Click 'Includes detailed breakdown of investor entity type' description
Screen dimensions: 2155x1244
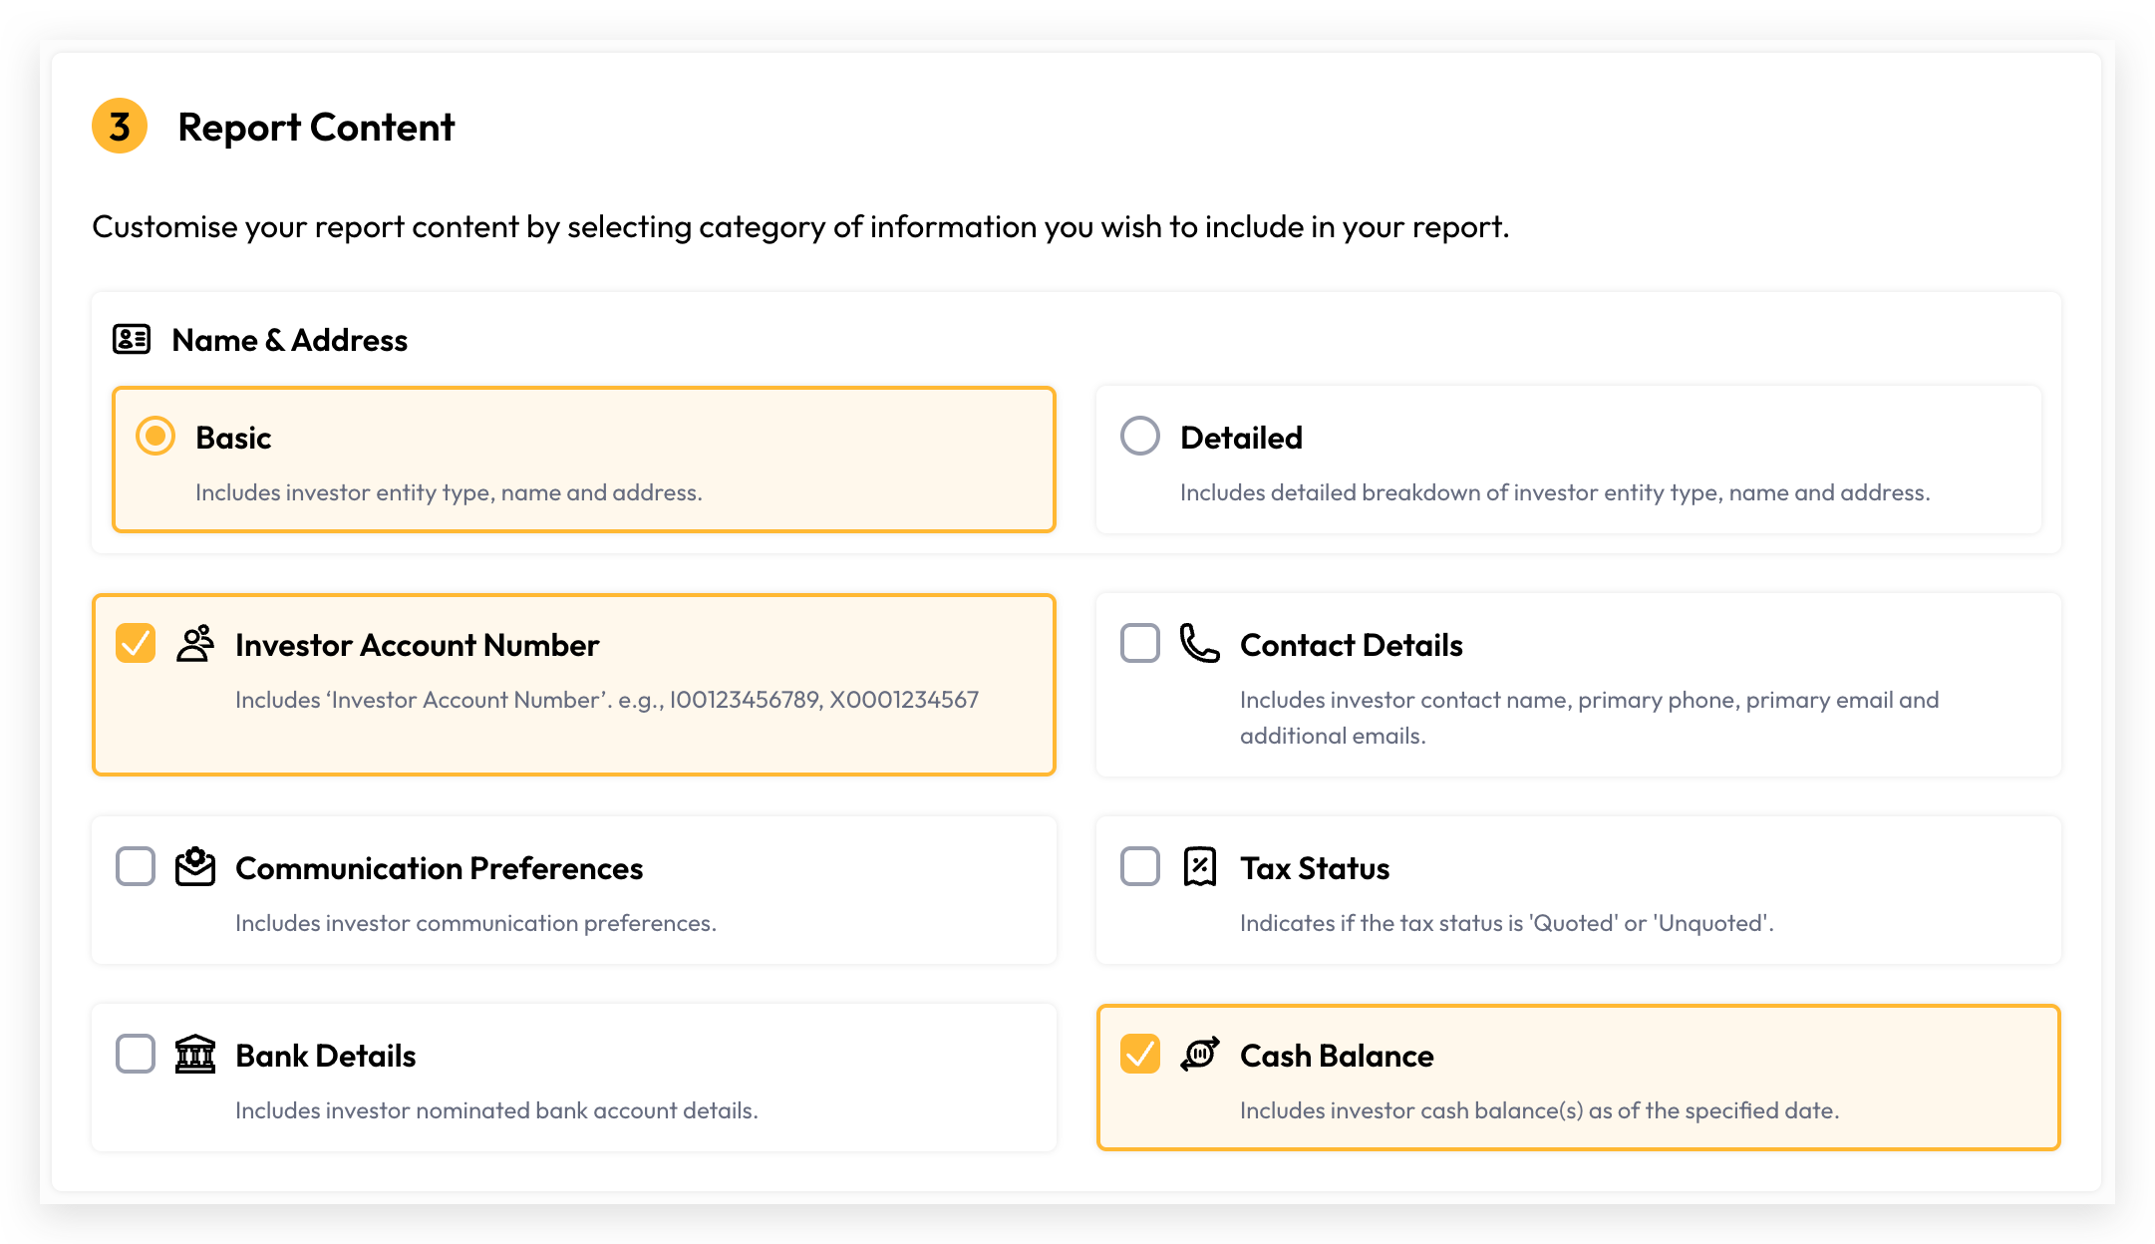point(1555,492)
